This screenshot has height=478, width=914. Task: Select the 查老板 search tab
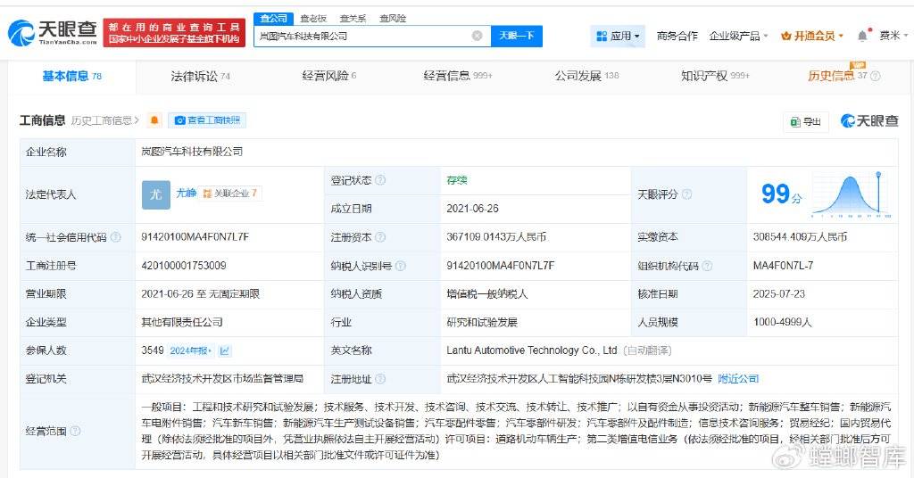(313, 19)
